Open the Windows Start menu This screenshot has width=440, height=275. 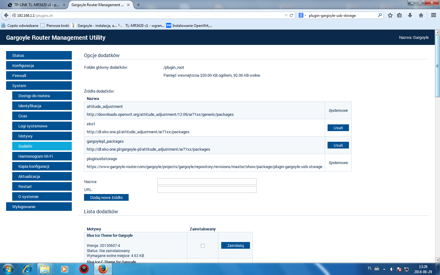point(8,269)
